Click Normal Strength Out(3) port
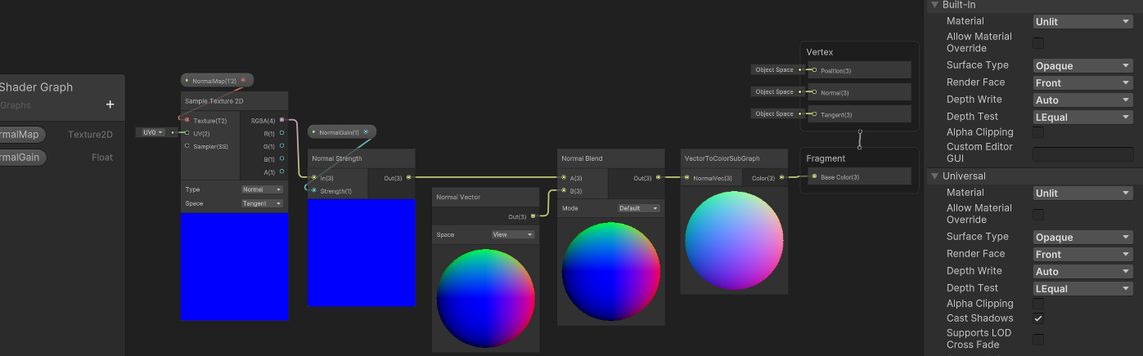This screenshot has width=1143, height=356. pyautogui.click(x=408, y=177)
